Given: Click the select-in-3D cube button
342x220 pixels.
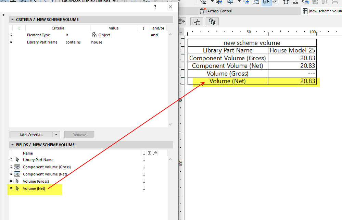Looking at the screenshot, I should coord(212,22).
